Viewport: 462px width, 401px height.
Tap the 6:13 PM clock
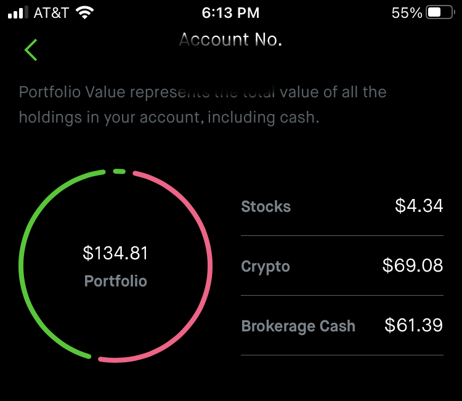point(230,12)
